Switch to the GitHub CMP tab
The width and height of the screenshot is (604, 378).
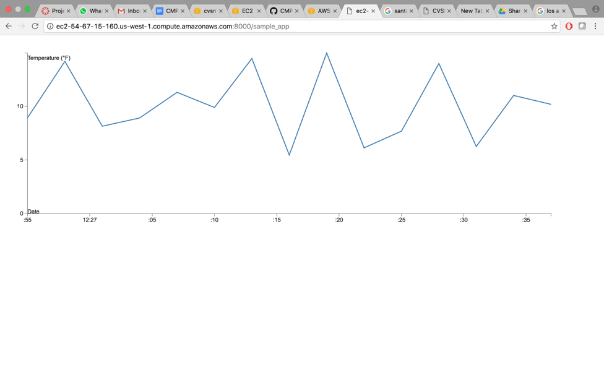pyautogui.click(x=283, y=11)
